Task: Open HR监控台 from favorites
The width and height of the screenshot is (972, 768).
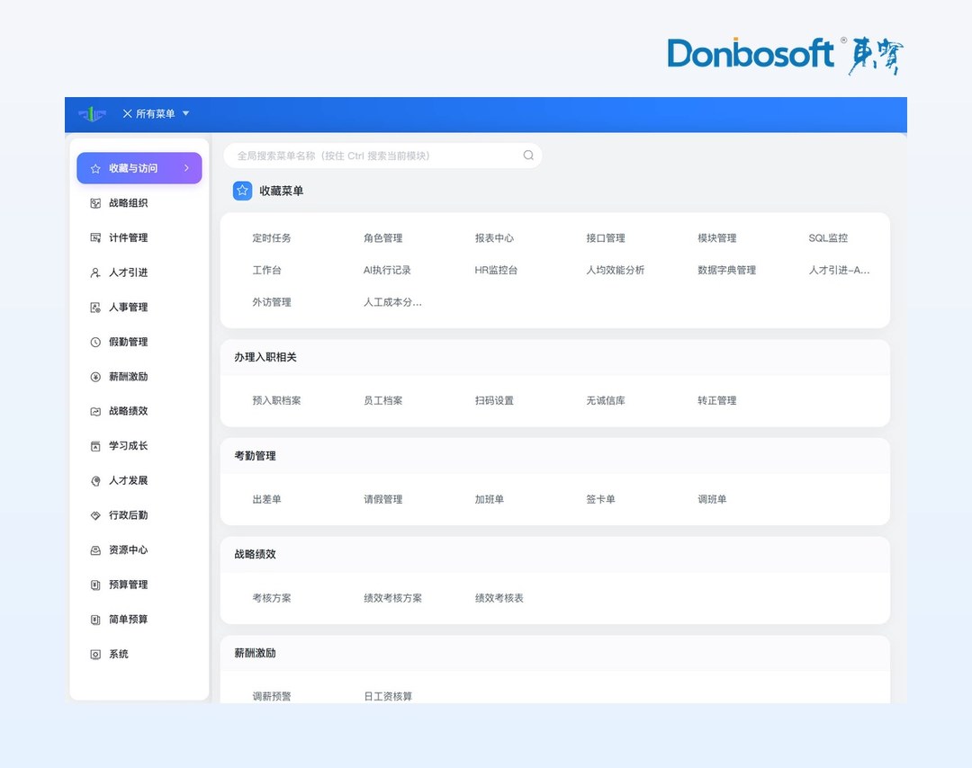Action: pos(496,270)
